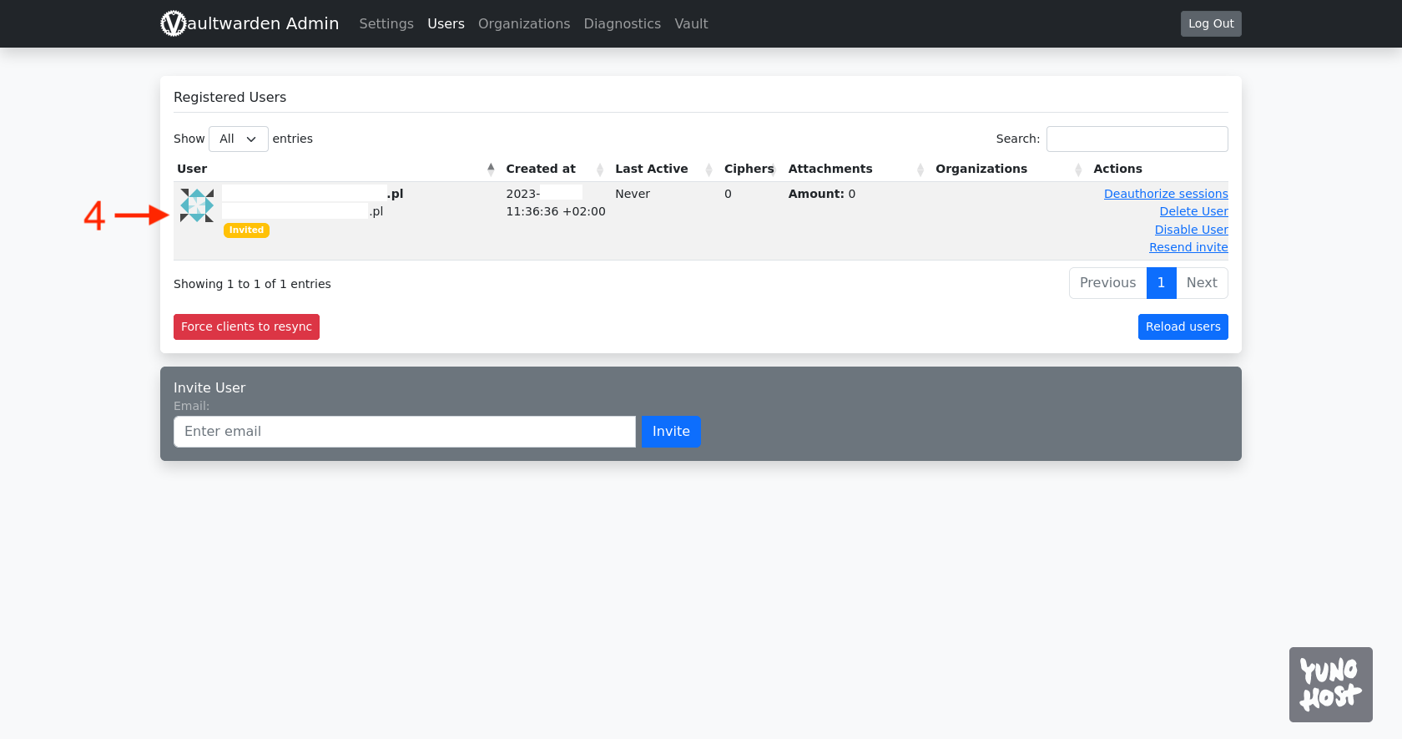Click the user's identicon avatar
Screen dimensions: 1402x739
click(x=197, y=205)
